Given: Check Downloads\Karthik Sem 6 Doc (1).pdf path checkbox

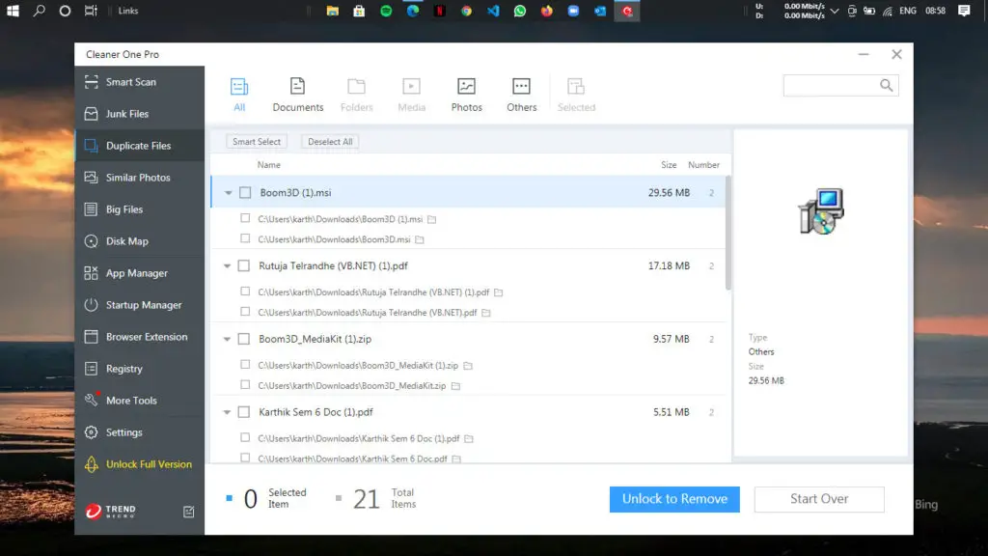Looking at the screenshot, I should pyautogui.click(x=245, y=437).
